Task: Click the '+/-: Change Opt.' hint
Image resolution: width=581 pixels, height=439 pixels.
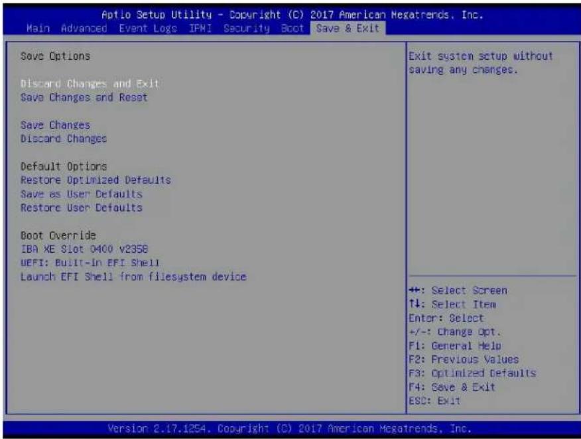Action: pos(454,332)
